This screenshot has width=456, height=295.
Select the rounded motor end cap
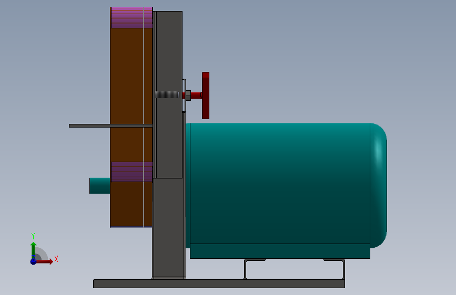pos(378,185)
